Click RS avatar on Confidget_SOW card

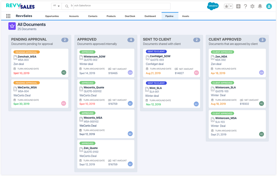tap(196, 72)
